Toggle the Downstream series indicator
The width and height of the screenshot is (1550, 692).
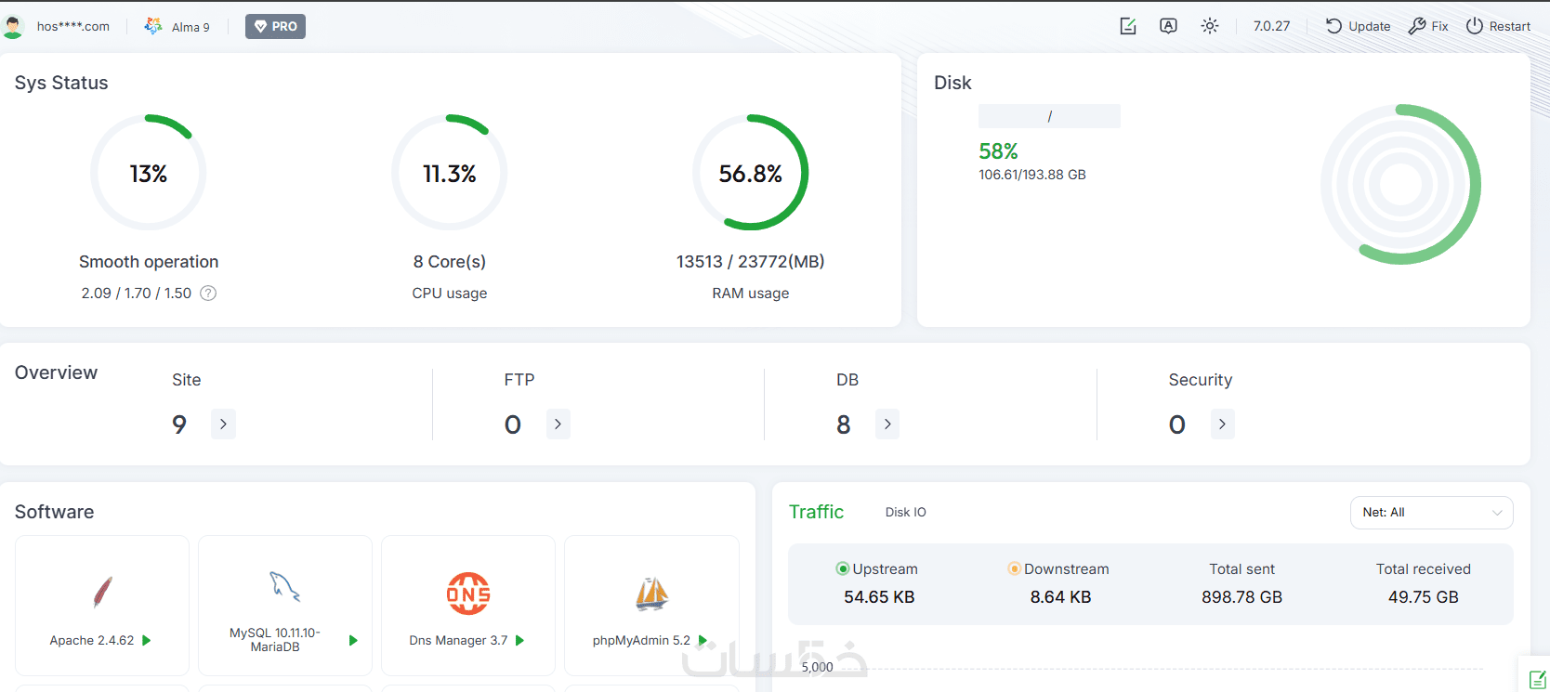[1014, 568]
